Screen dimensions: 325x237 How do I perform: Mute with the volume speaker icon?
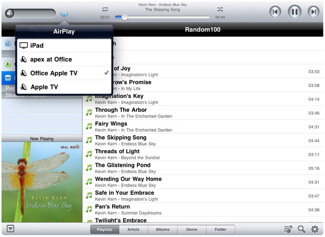(10, 14)
